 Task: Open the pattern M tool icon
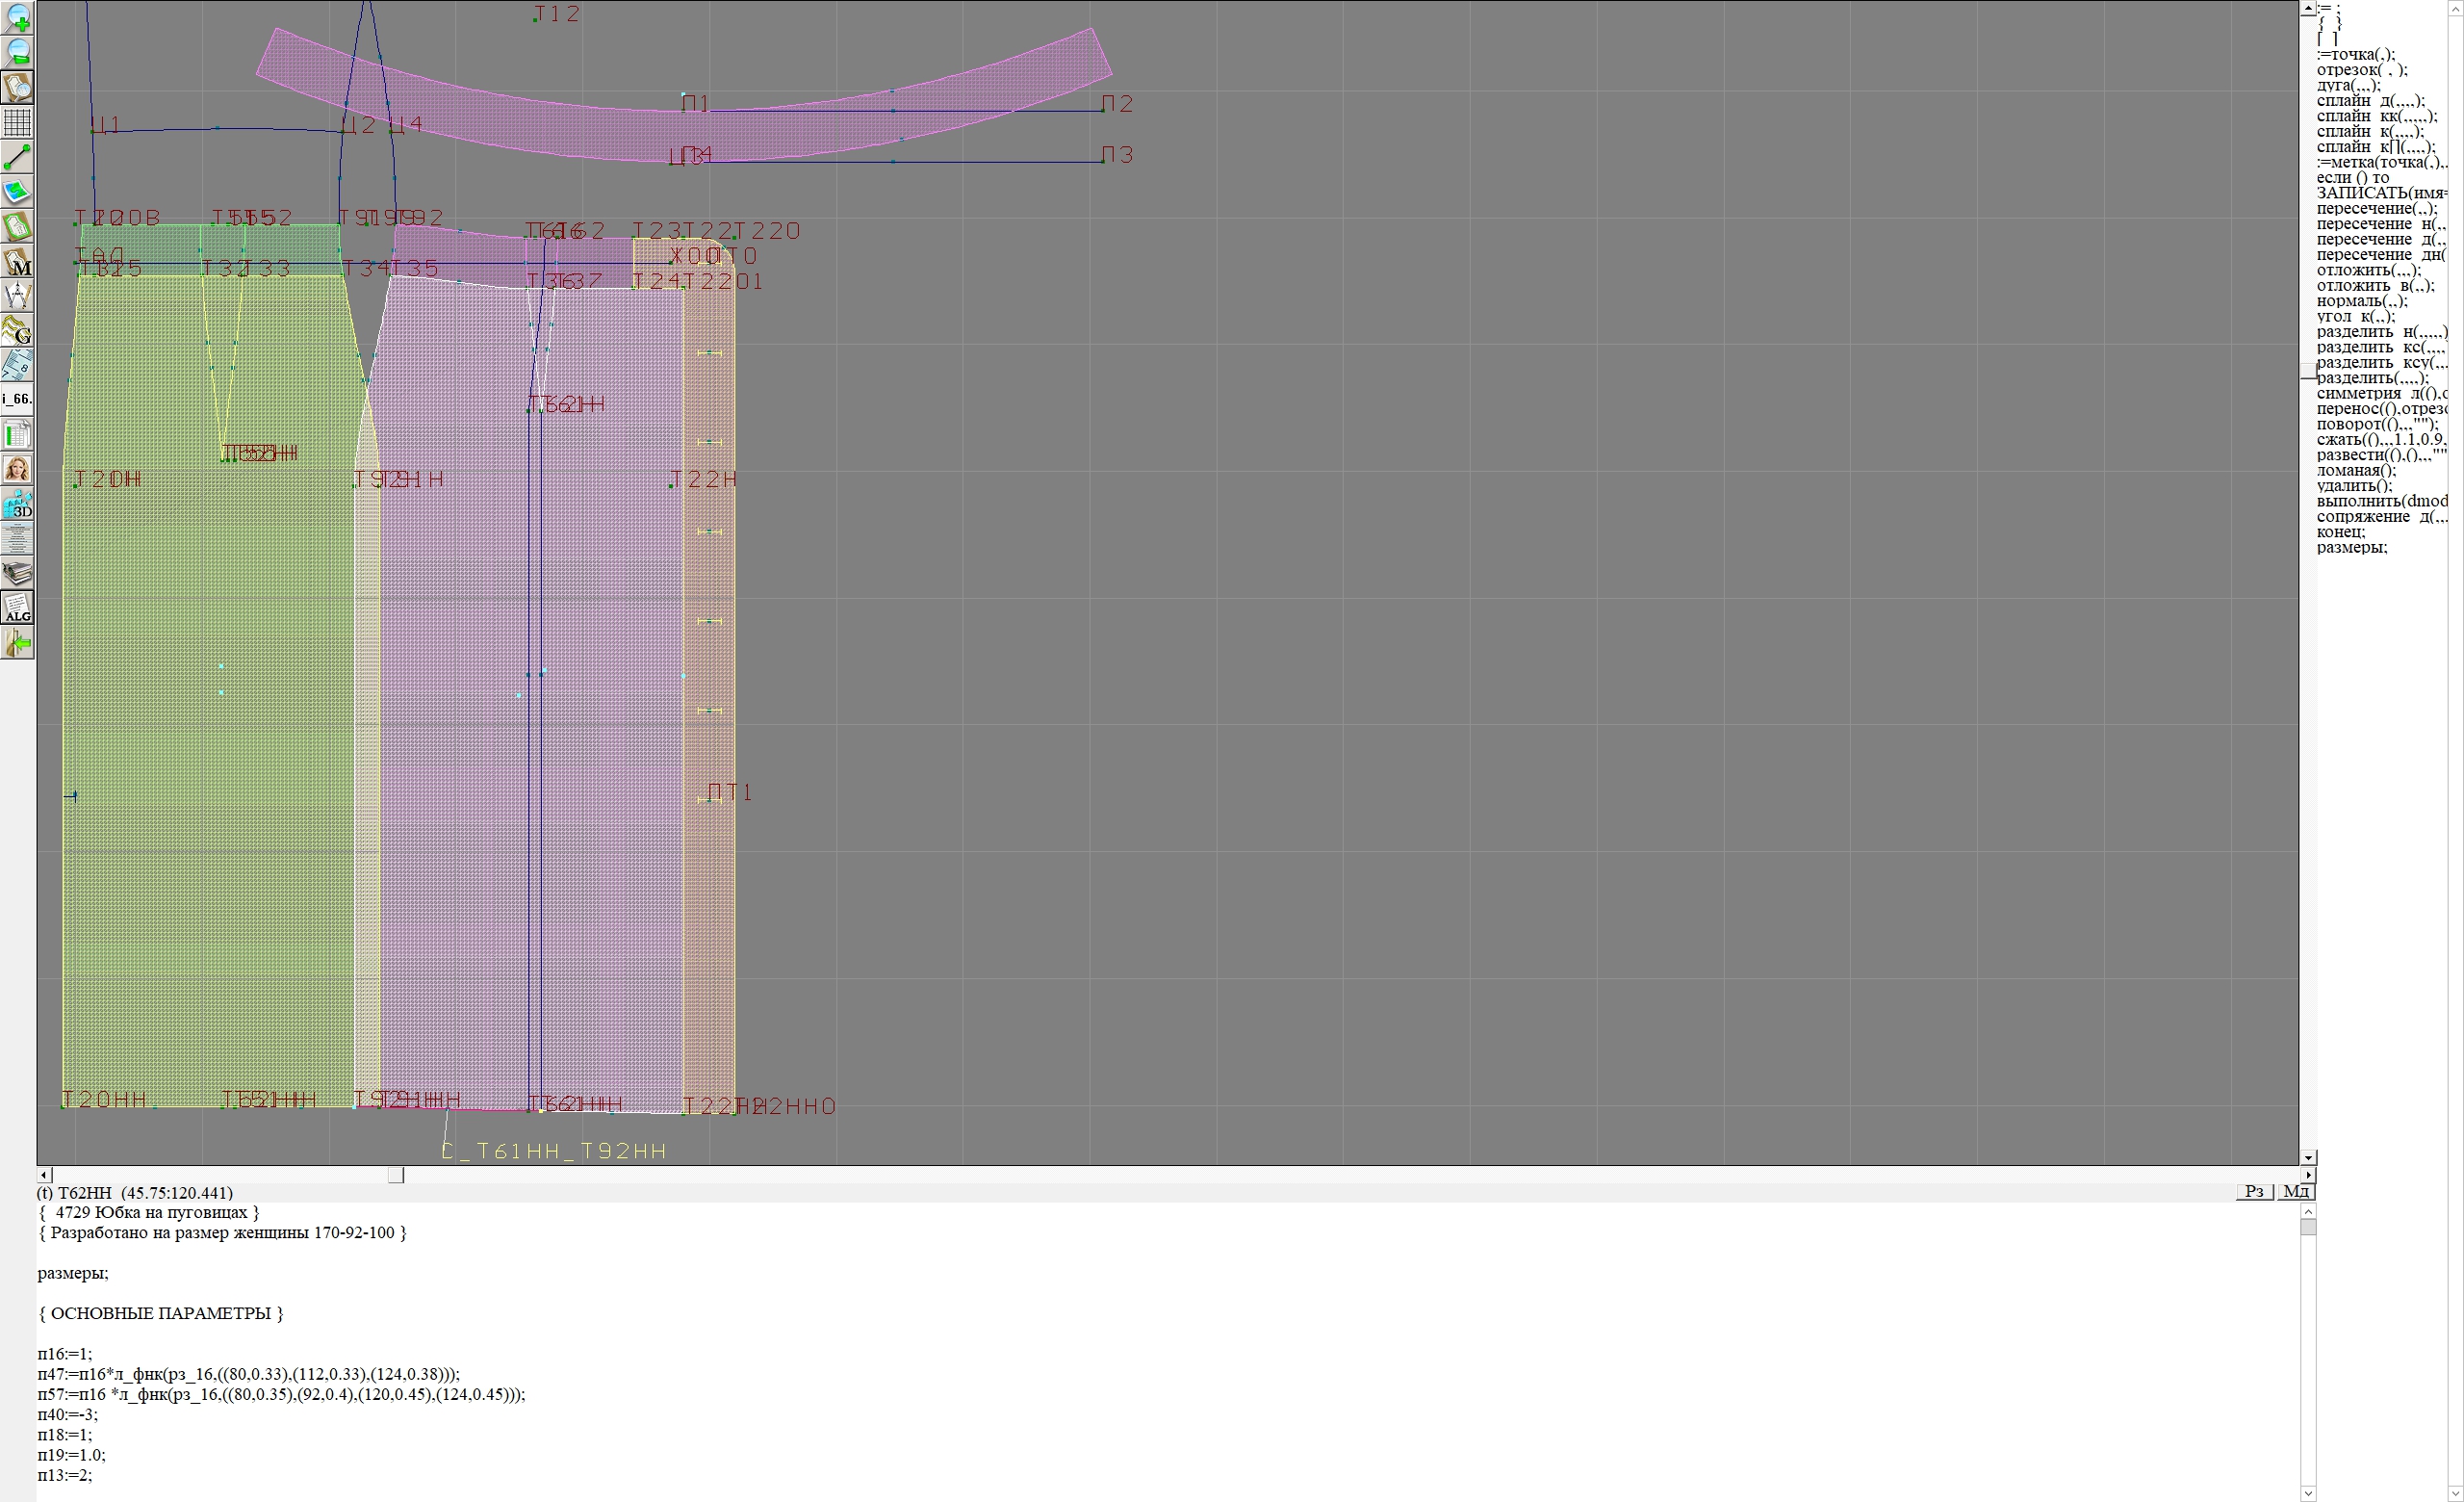tap(17, 261)
